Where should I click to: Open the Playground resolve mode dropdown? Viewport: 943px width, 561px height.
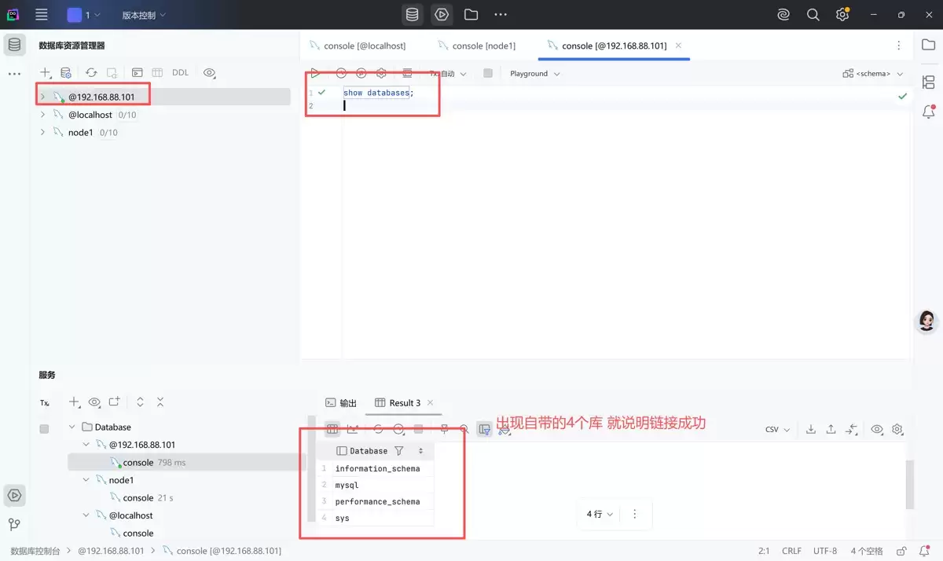(x=535, y=73)
